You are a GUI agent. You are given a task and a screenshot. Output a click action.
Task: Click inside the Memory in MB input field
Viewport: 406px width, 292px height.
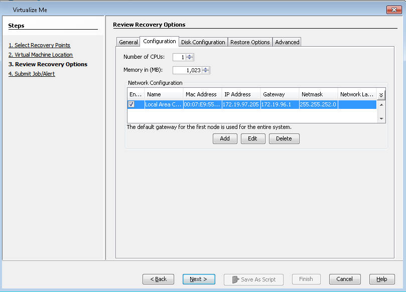[188, 70]
